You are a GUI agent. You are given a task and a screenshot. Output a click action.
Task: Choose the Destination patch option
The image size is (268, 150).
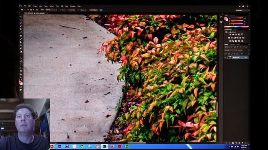tap(72, 10)
